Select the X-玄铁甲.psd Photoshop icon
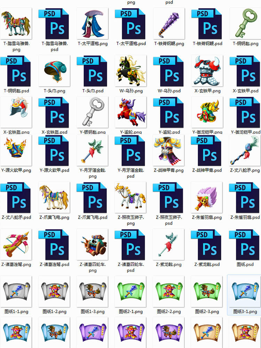 pyautogui.click(x=245, y=71)
